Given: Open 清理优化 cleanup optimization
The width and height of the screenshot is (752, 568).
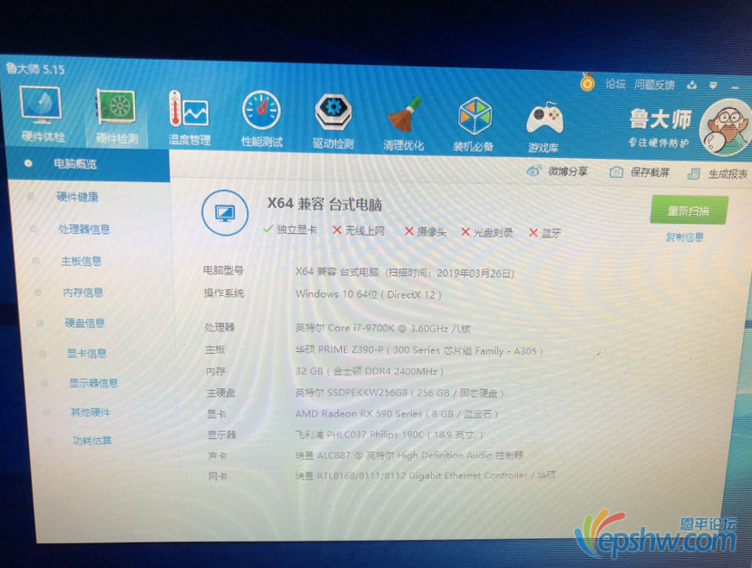Looking at the screenshot, I should coord(404,123).
